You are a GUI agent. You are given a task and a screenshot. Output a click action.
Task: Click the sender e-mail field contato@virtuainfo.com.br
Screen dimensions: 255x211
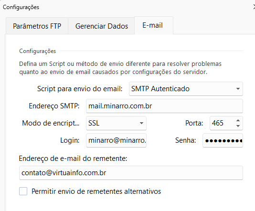coord(131,173)
